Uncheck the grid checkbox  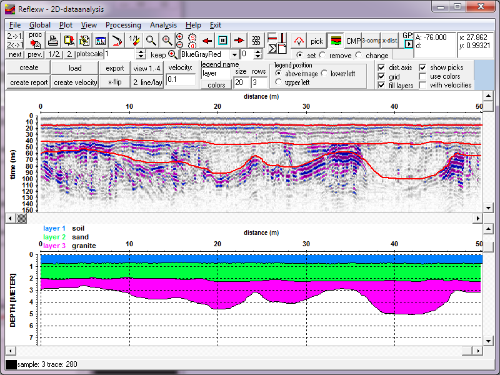click(x=381, y=76)
